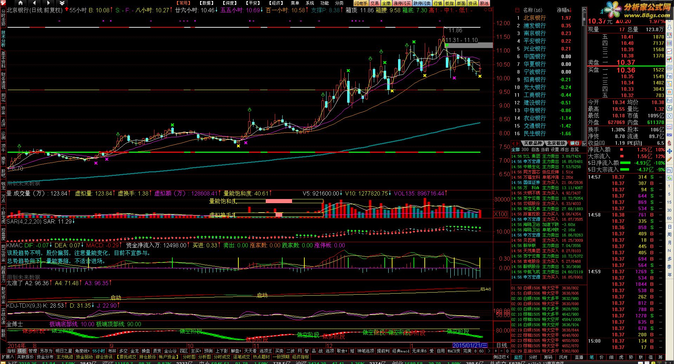Viewport: 674px width, 364px height.
Task: Switch the side panel to 直播
Action: [x=579, y=357]
